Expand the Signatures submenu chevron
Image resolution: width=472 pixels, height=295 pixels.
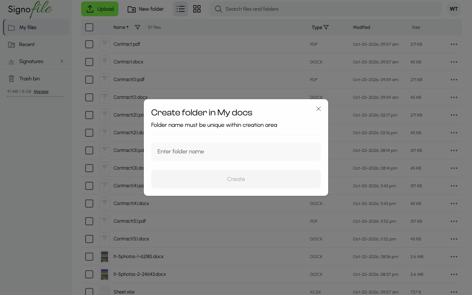pyautogui.click(x=62, y=61)
